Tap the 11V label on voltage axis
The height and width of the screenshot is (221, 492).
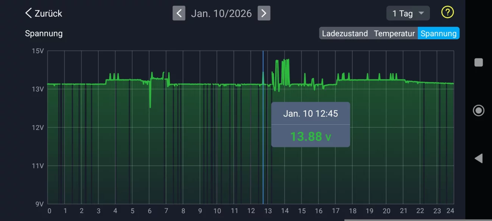pos(38,165)
